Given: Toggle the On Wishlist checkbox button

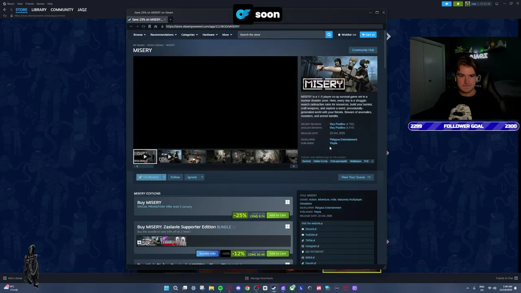Looking at the screenshot, I should coord(148,177).
